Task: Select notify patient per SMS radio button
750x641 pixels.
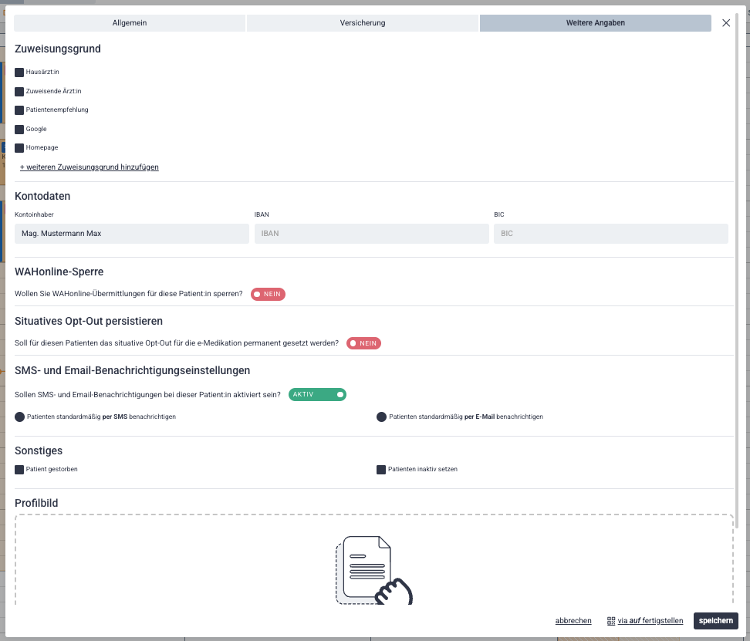Action: [19, 417]
